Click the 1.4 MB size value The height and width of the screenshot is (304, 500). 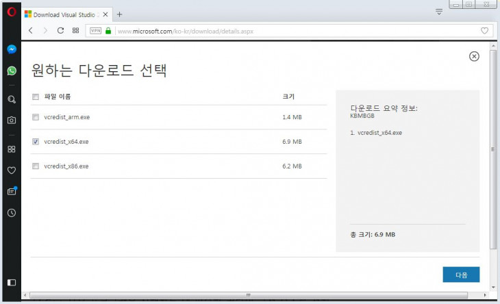[x=292, y=117]
